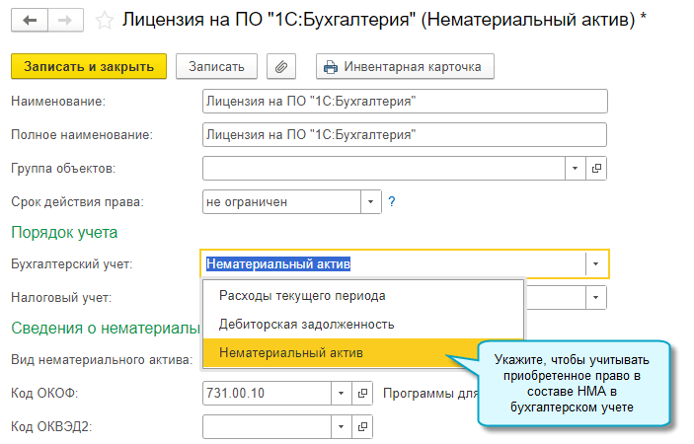Mark the form as favorite with the star
Image resolution: width=694 pixels, height=444 pixels.
pyautogui.click(x=102, y=20)
